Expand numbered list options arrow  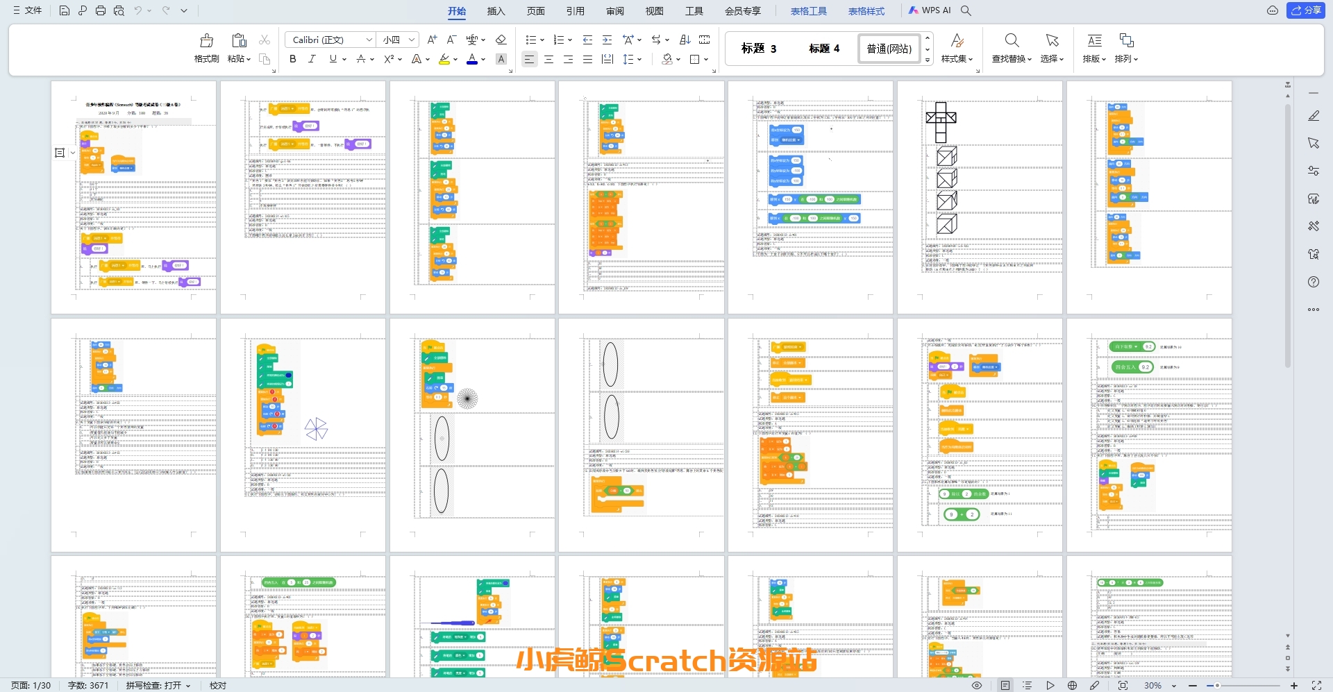coord(570,40)
